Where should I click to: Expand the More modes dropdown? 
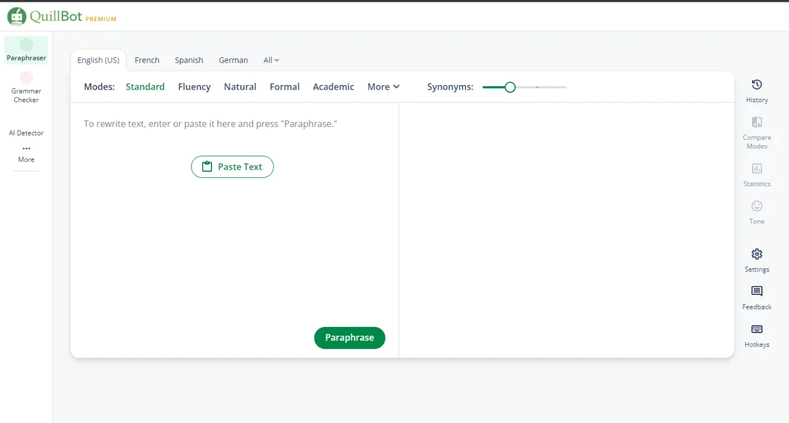[x=383, y=87]
